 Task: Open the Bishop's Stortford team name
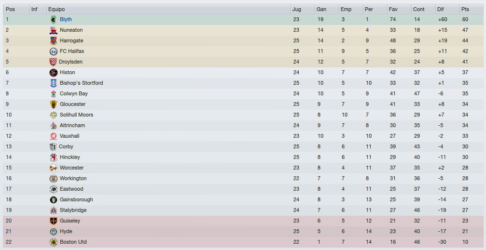(81, 83)
